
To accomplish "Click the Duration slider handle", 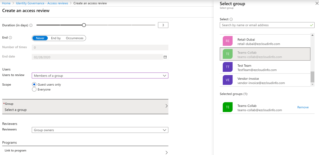I will (84, 25).
